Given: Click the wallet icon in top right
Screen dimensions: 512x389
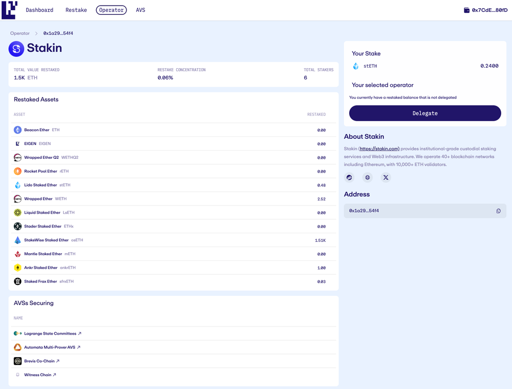Looking at the screenshot, I should pos(466,10).
